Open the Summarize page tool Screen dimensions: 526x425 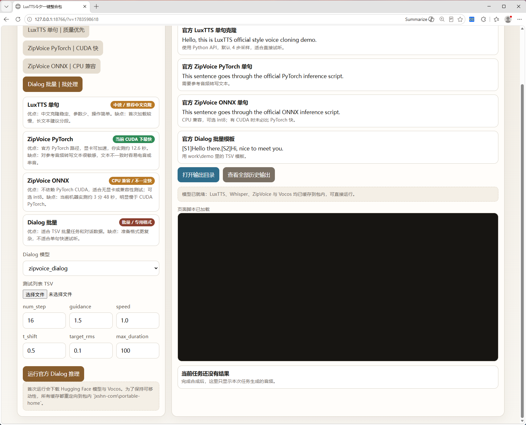click(419, 19)
